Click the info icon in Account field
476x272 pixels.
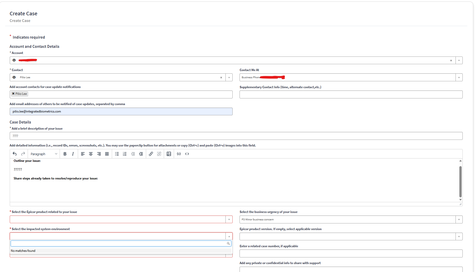pyautogui.click(x=14, y=60)
